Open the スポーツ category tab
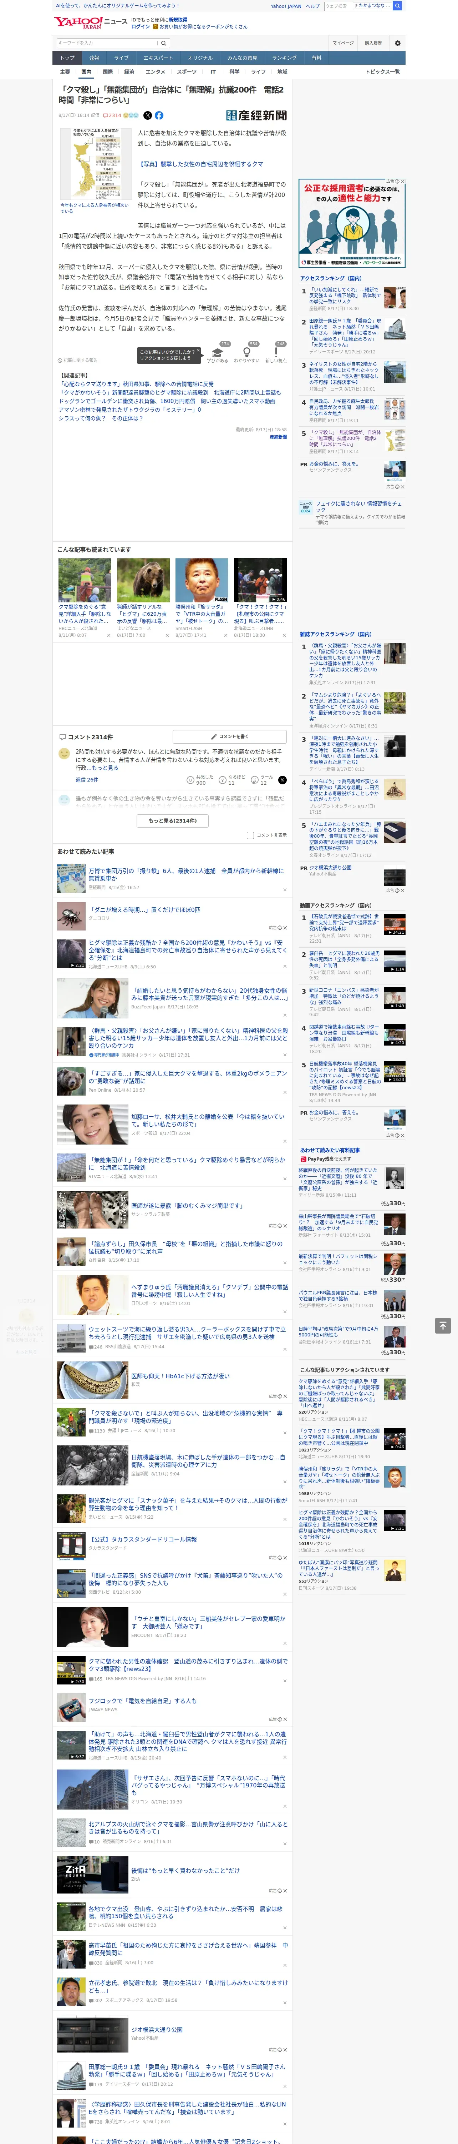458x2144 pixels. coord(187,71)
